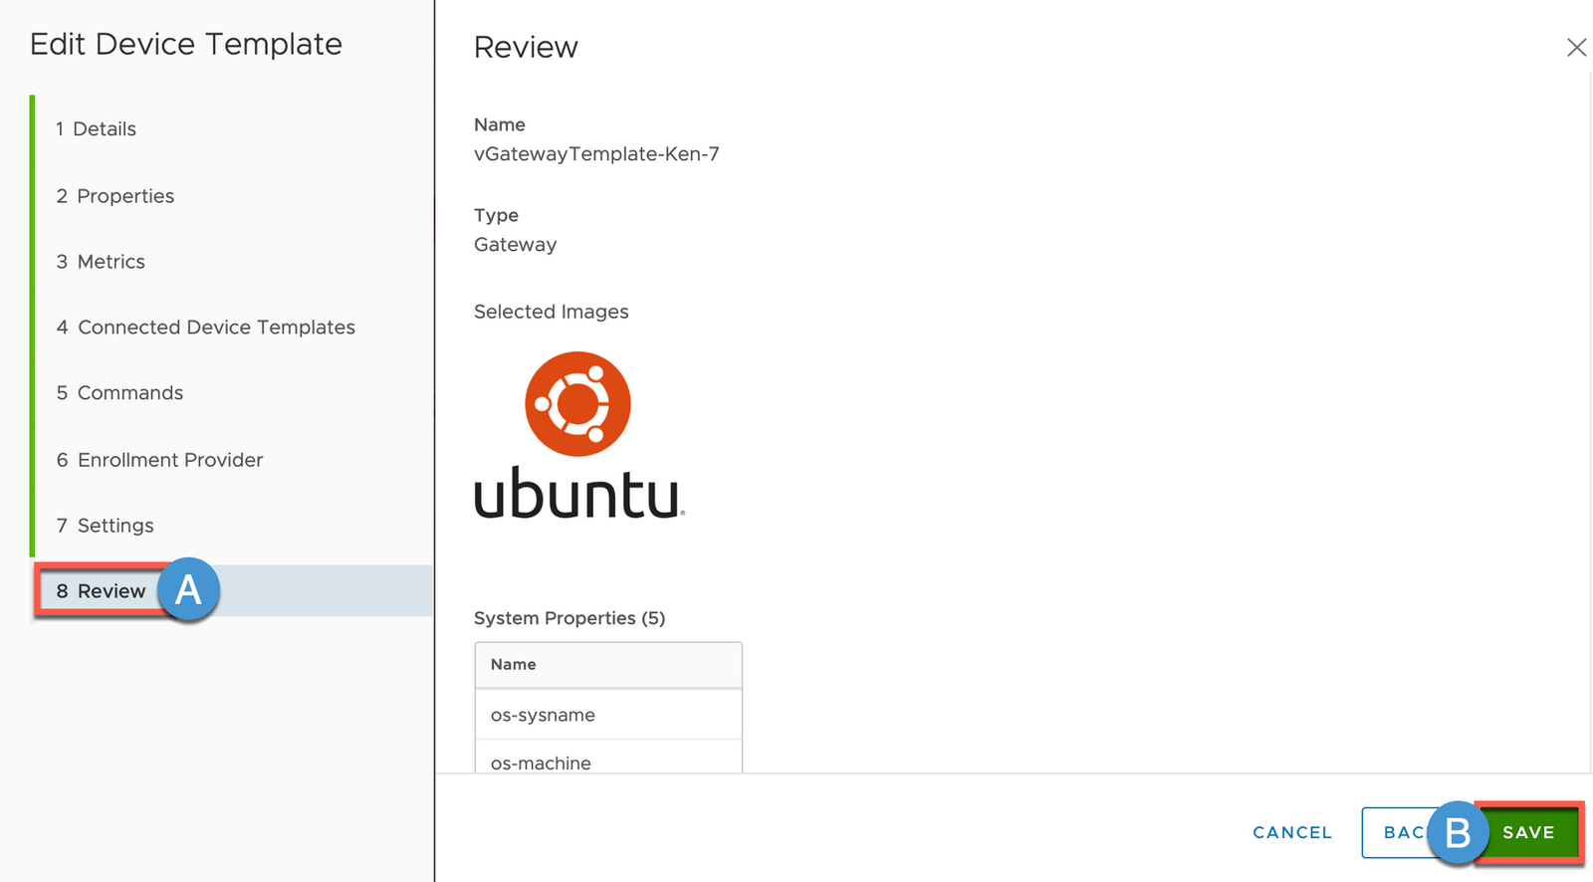Select the os-sysname property row
The image size is (1593, 882).
click(x=608, y=715)
